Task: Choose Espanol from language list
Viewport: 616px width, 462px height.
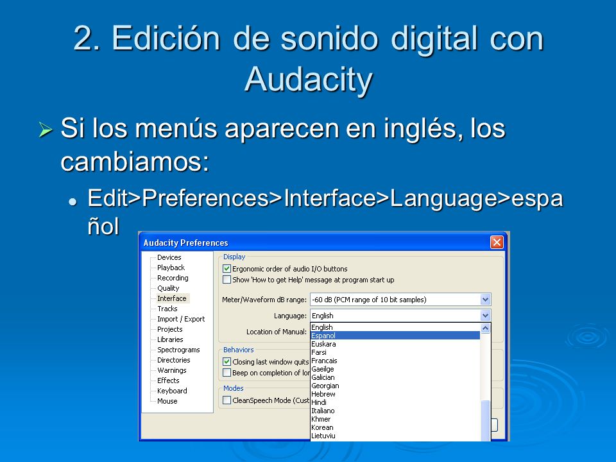Action: coord(395,336)
